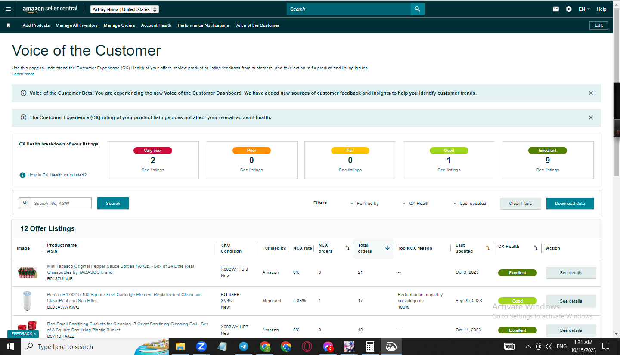See details for Mini Tabasco listing
Viewport: 620px width, 355px height.
[571, 273]
